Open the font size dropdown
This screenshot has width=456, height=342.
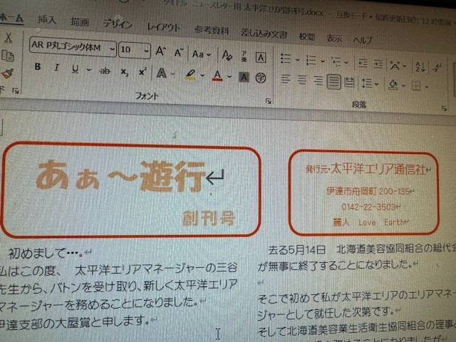pos(147,51)
